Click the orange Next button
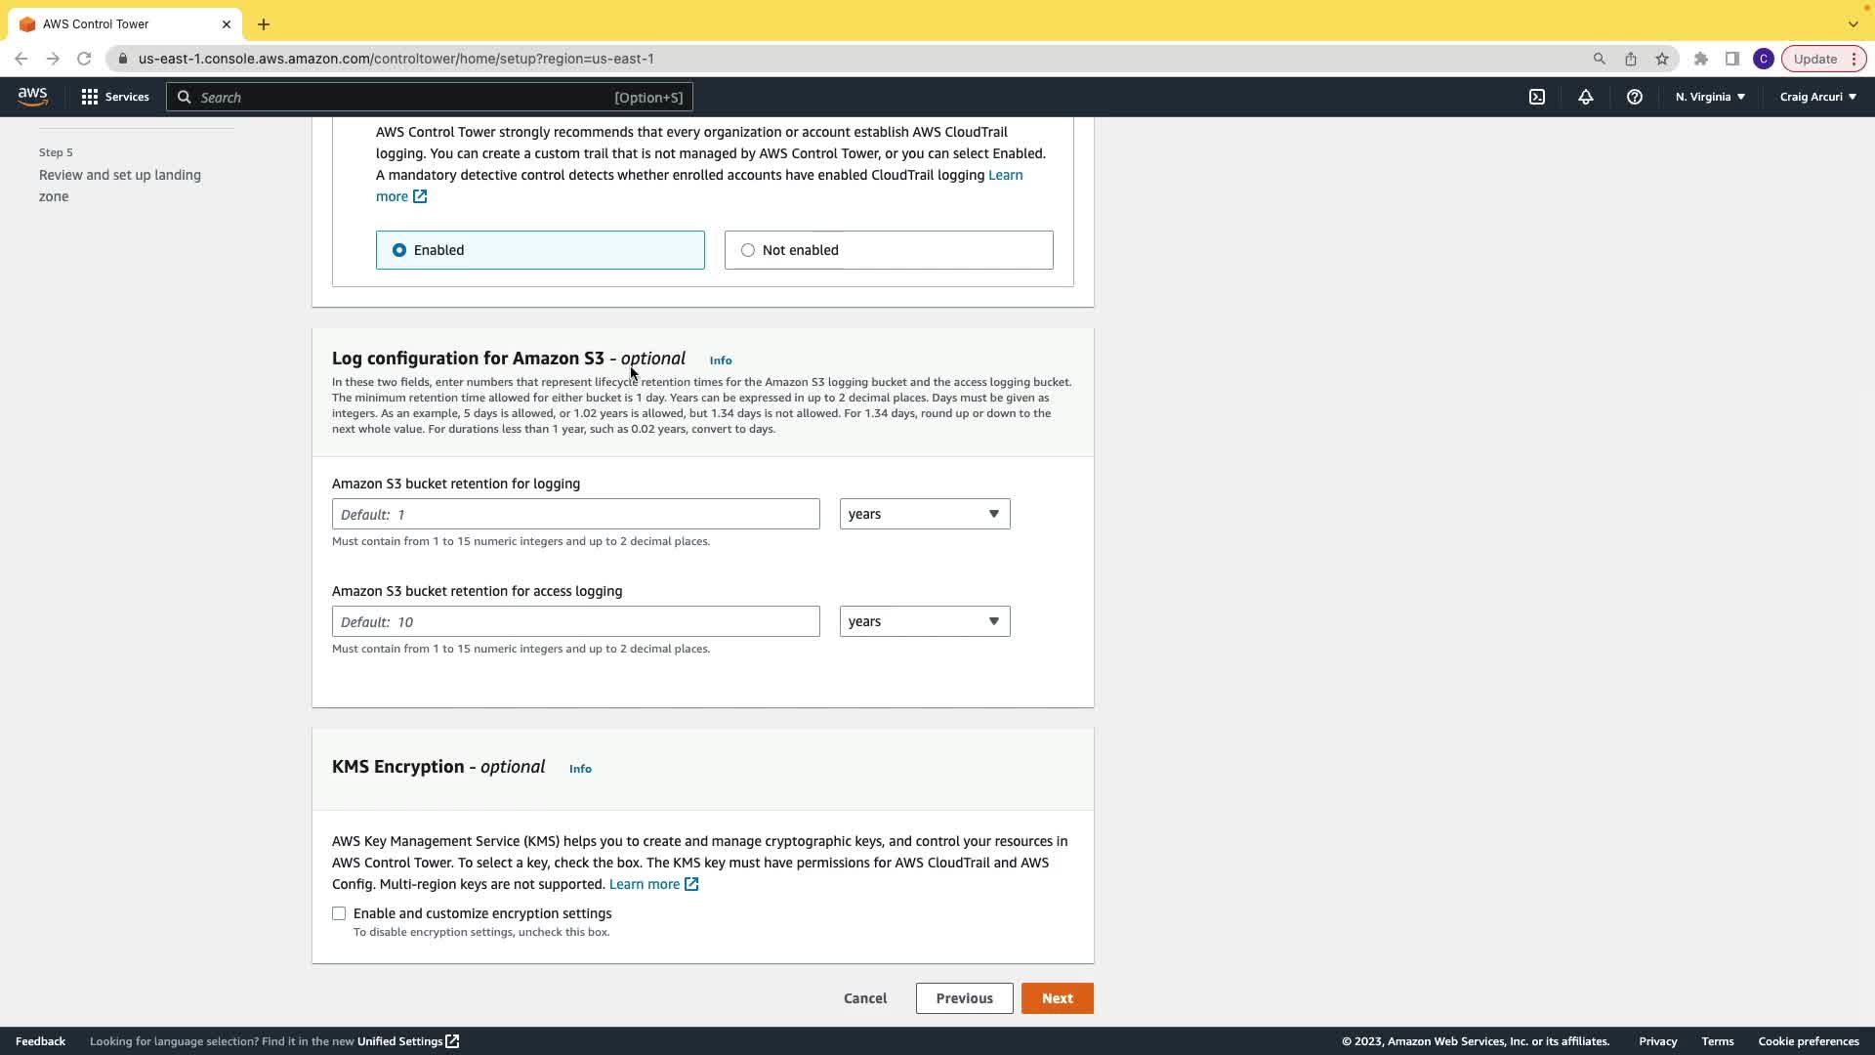This screenshot has height=1055, width=1875. [1057, 998]
